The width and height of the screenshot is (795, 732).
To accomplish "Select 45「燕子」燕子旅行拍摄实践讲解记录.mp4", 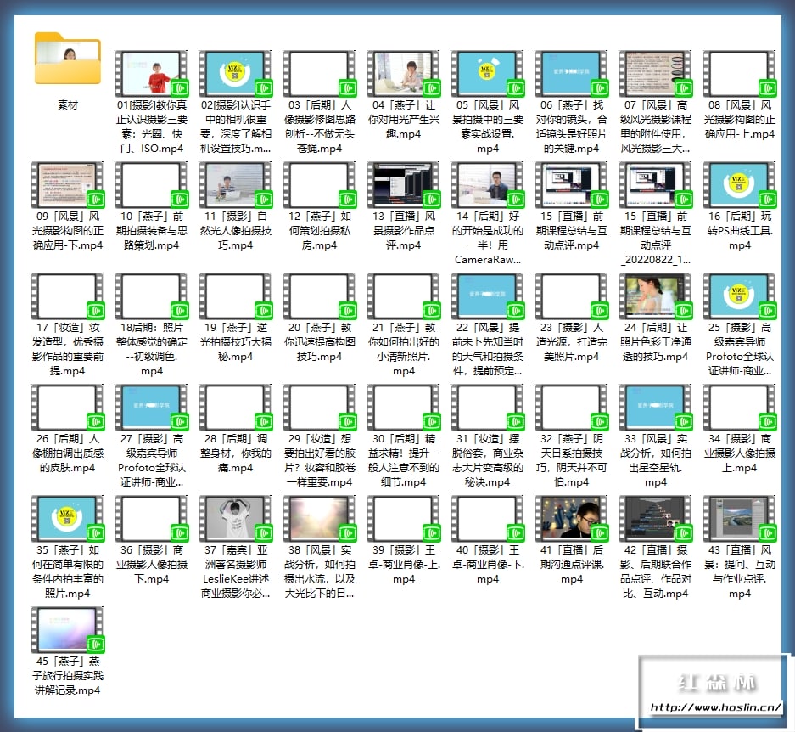I will pos(67,629).
